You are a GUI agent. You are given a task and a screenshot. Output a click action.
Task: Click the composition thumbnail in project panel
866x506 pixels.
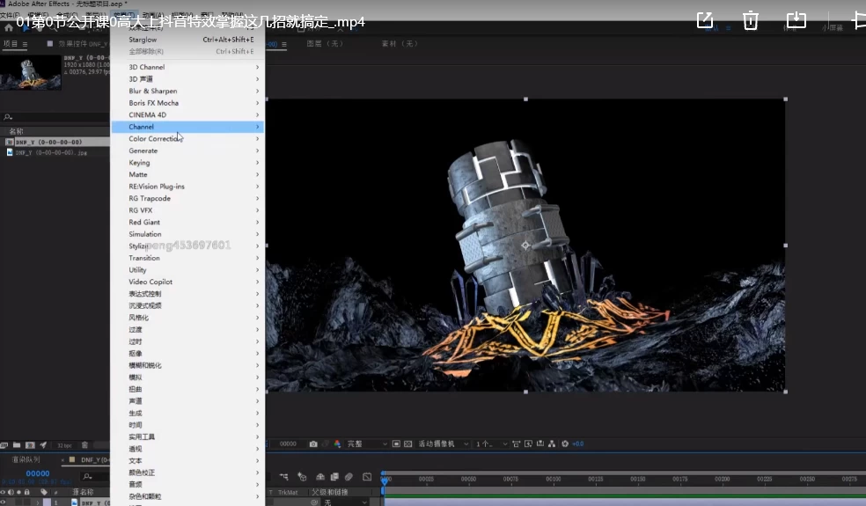click(30, 74)
